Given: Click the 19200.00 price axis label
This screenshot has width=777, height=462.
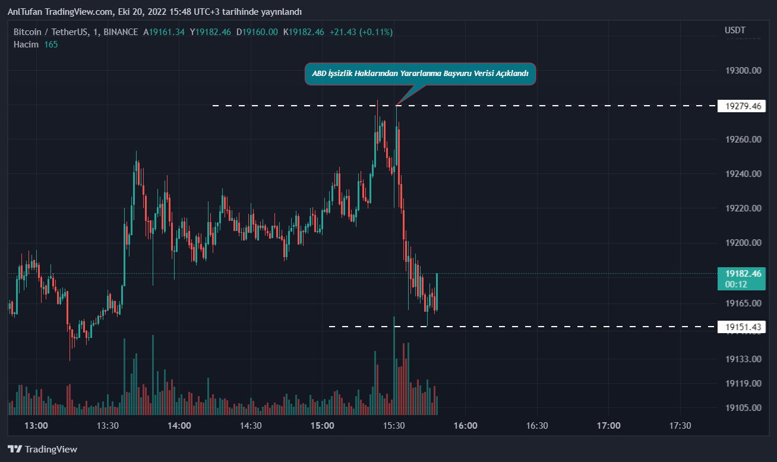Looking at the screenshot, I should point(743,243).
